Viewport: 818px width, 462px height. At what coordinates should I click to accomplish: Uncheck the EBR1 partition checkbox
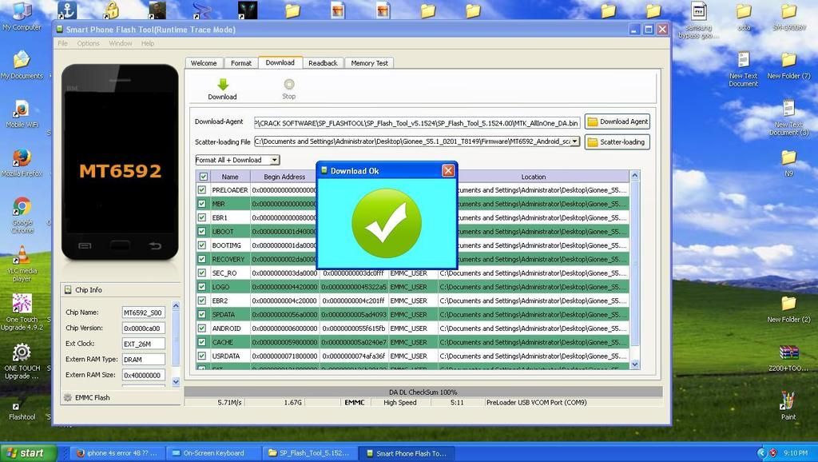pyautogui.click(x=202, y=217)
